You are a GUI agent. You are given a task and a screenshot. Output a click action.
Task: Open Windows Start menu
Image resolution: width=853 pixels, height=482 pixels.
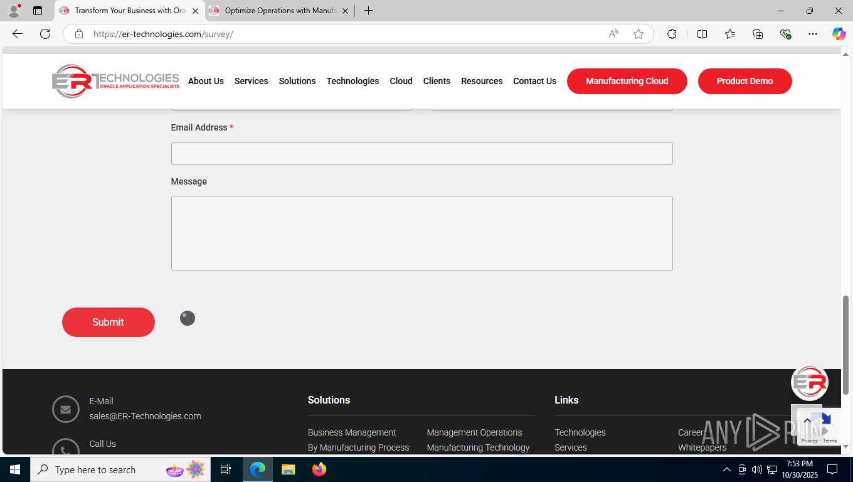[14, 469]
